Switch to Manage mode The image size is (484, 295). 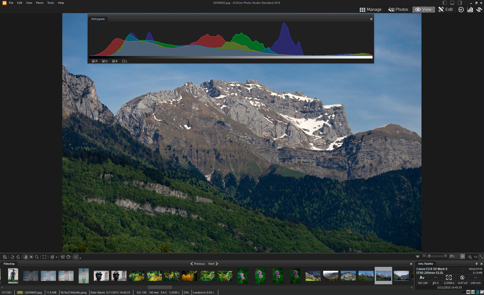pyautogui.click(x=371, y=9)
